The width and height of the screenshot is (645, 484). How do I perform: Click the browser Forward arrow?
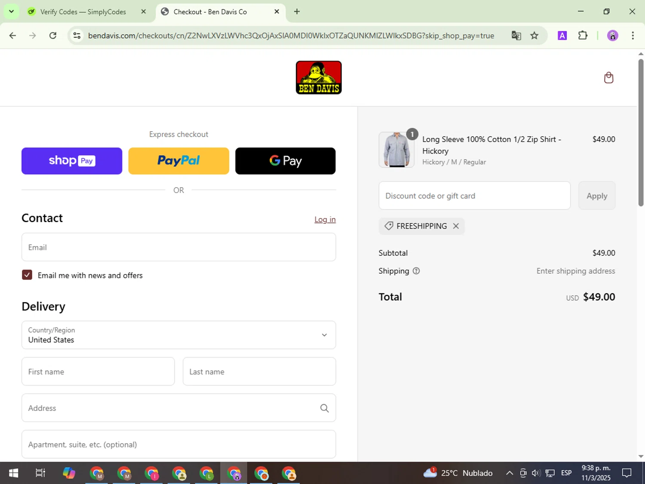pos(33,36)
